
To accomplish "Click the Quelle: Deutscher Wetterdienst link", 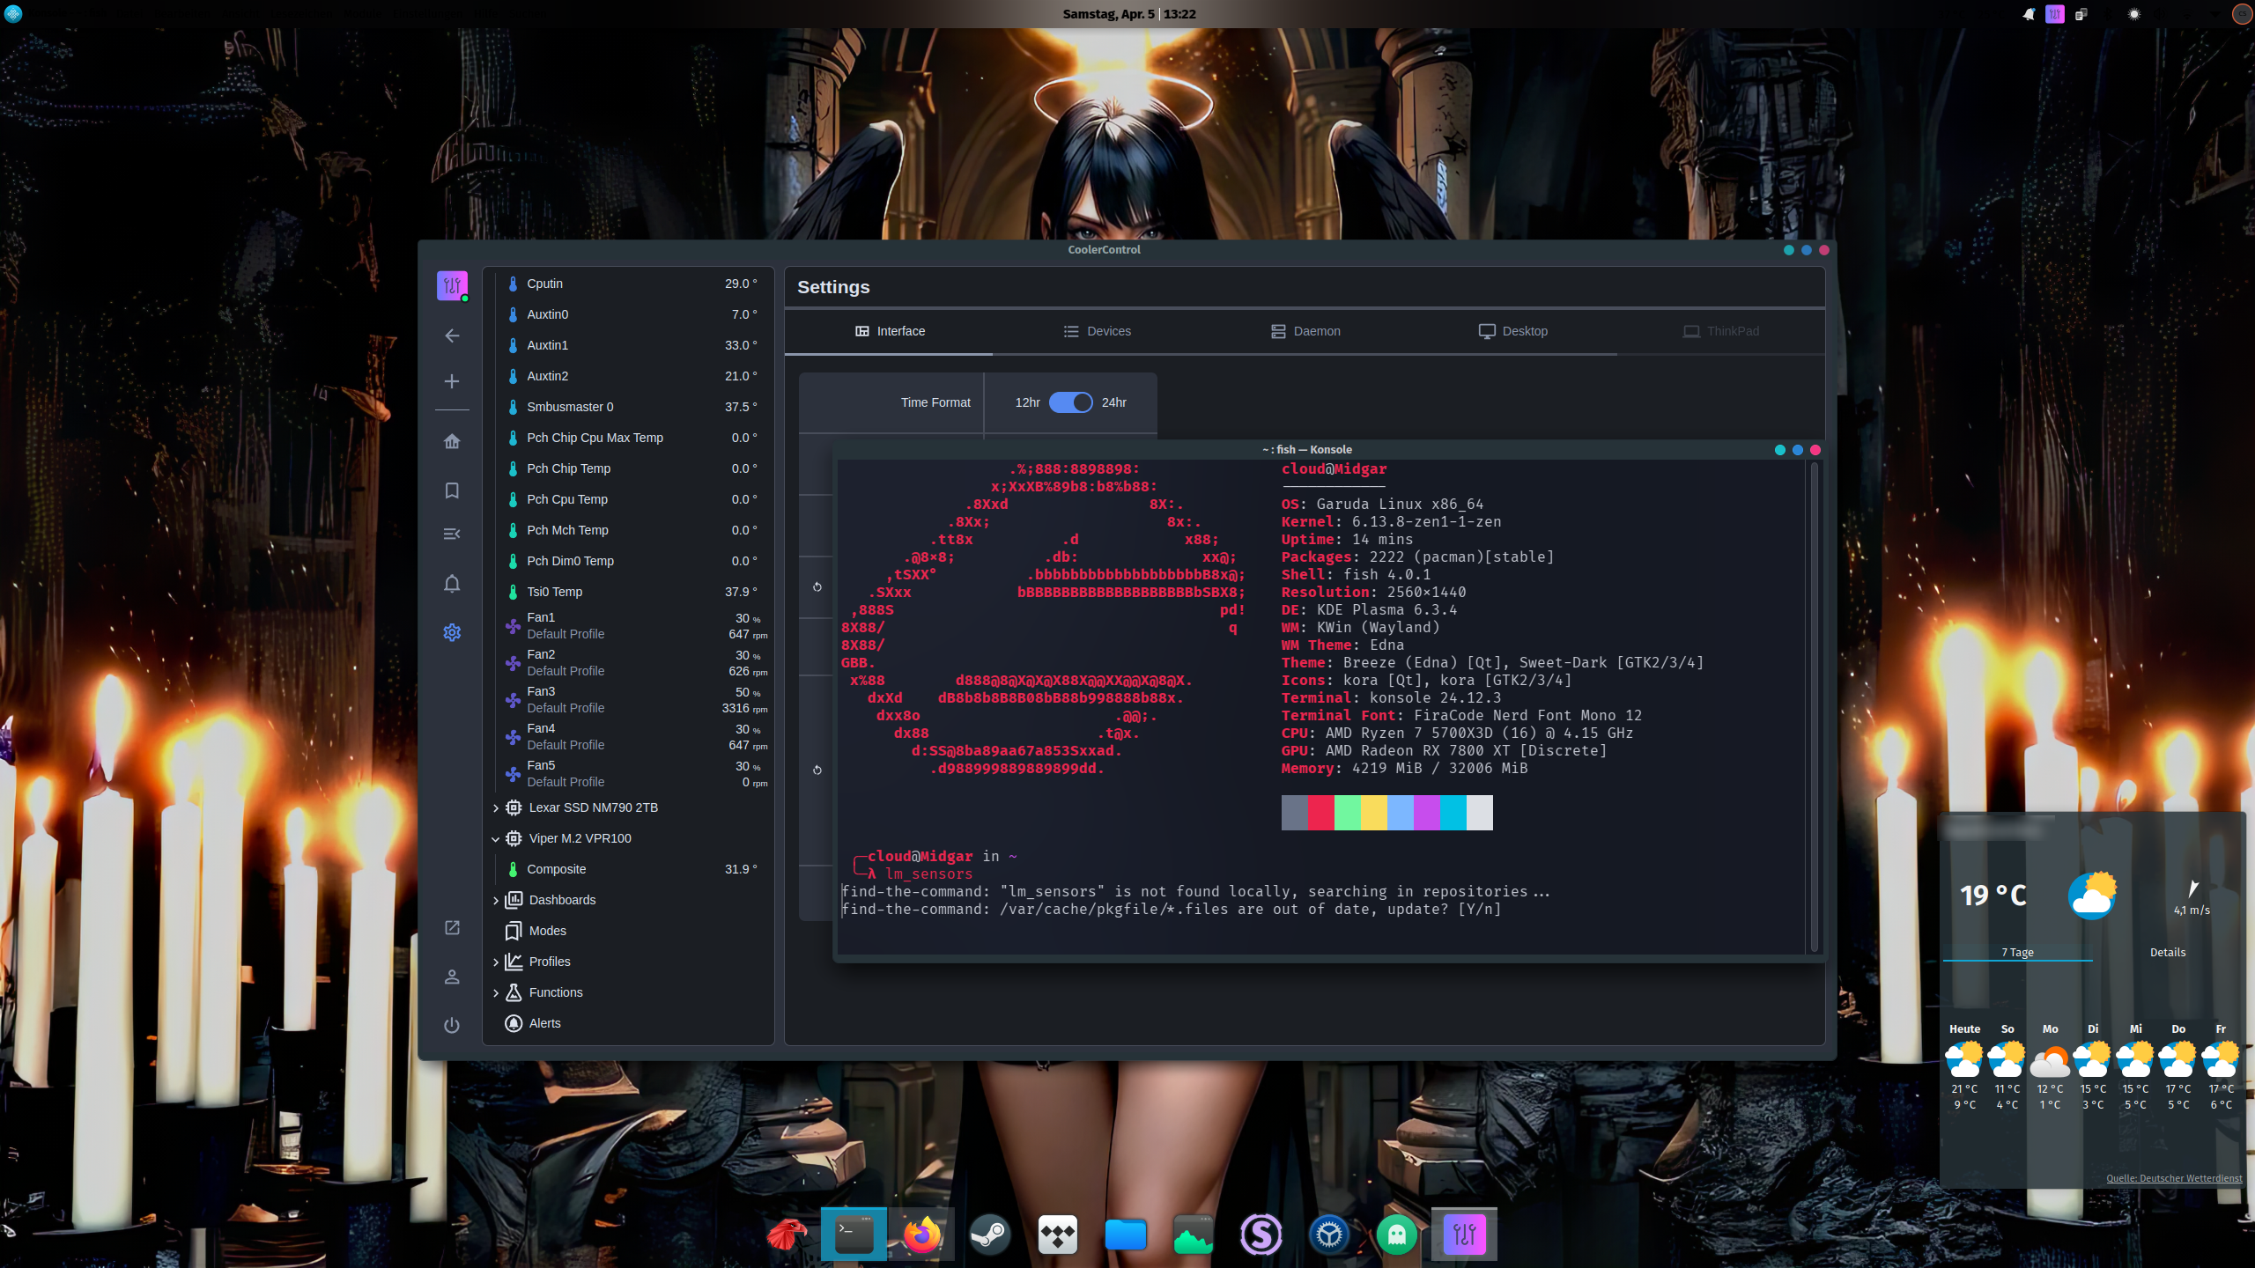I will tap(2174, 1178).
